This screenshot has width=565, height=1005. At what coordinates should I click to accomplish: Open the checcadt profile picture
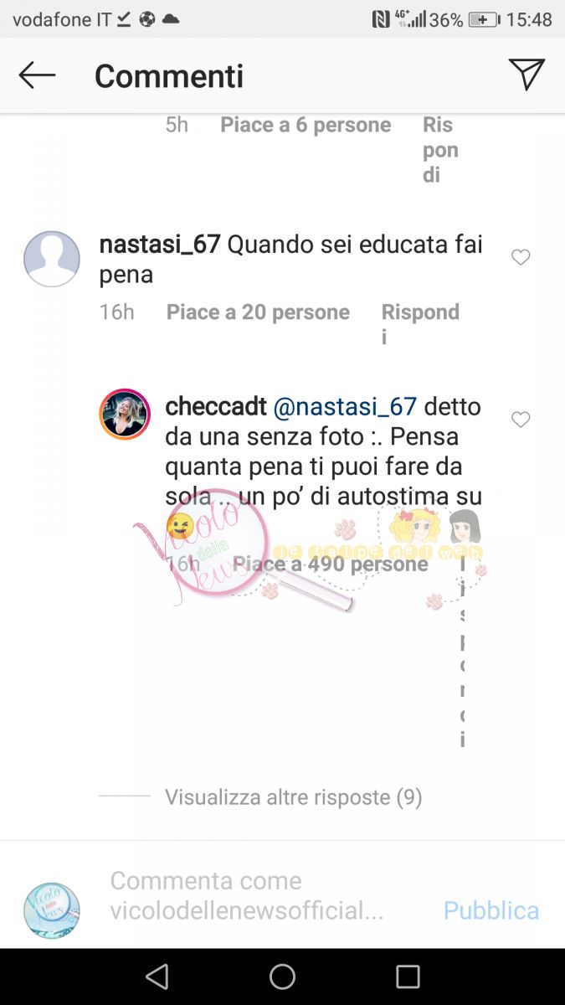click(x=125, y=414)
